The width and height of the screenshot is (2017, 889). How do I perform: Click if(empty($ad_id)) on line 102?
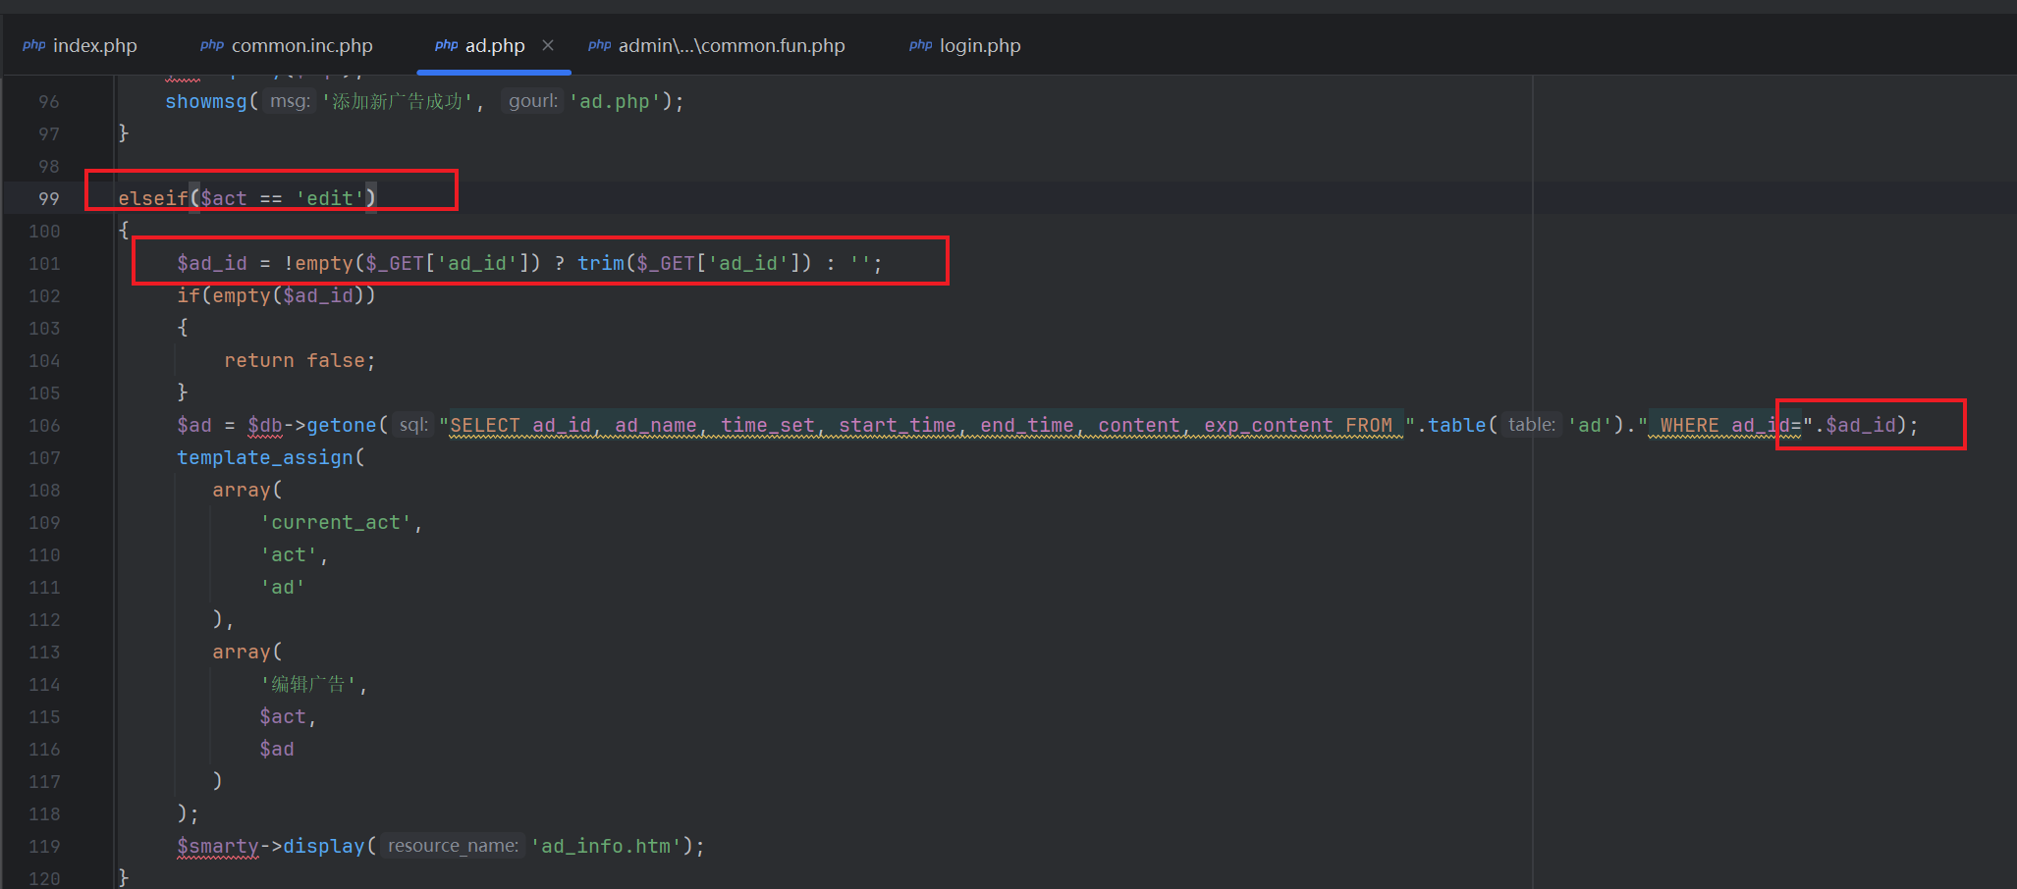click(276, 295)
